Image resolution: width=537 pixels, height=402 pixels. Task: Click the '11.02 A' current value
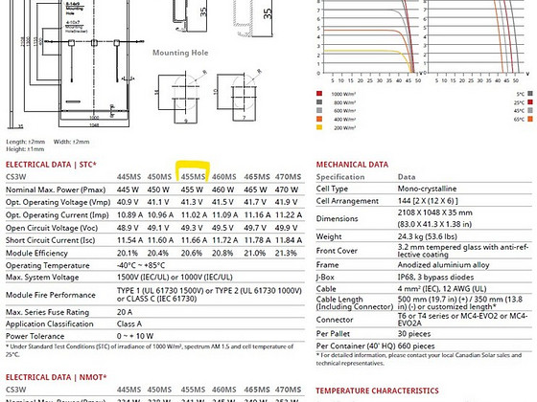click(194, 215)
